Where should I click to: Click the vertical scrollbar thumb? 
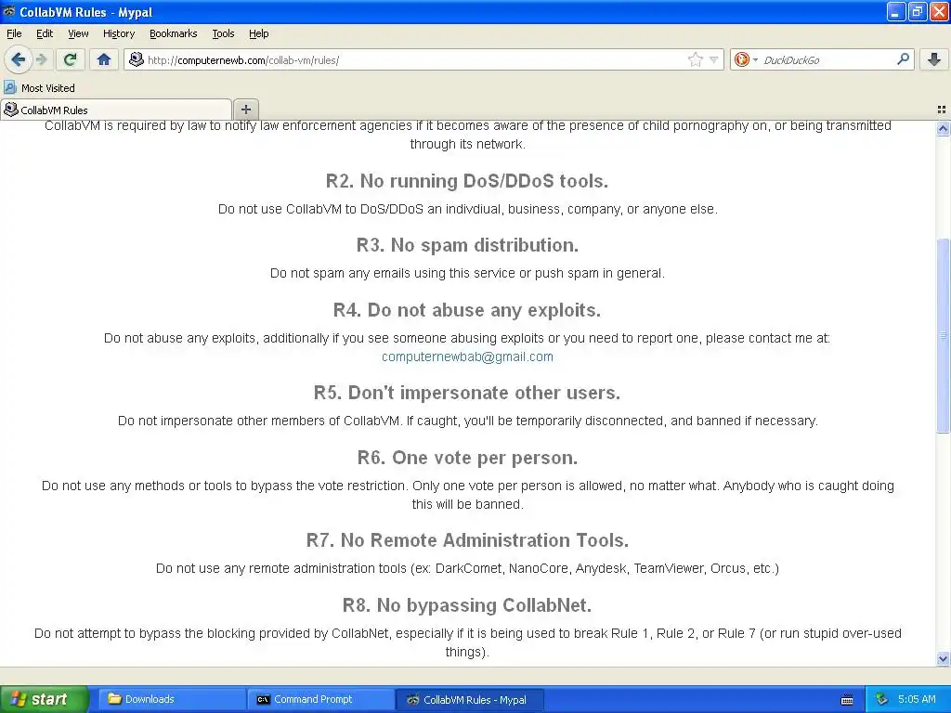(x=943, y=335)
